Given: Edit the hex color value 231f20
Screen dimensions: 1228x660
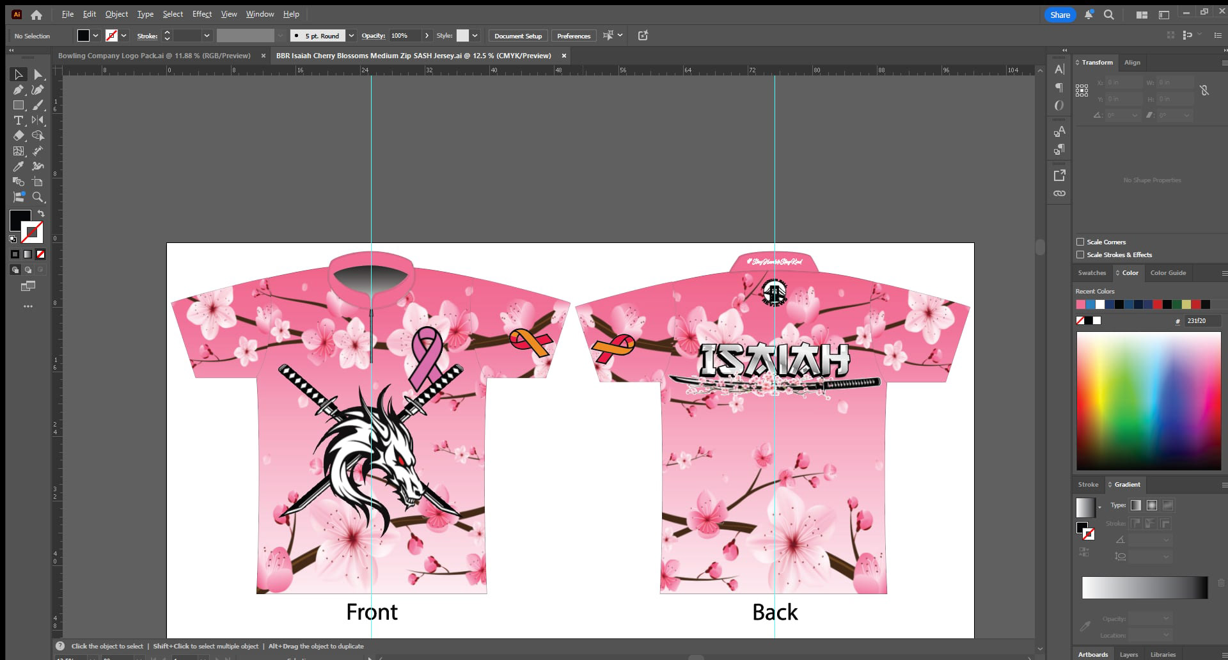Looking at the screenshot, I should coord(1201,320).
